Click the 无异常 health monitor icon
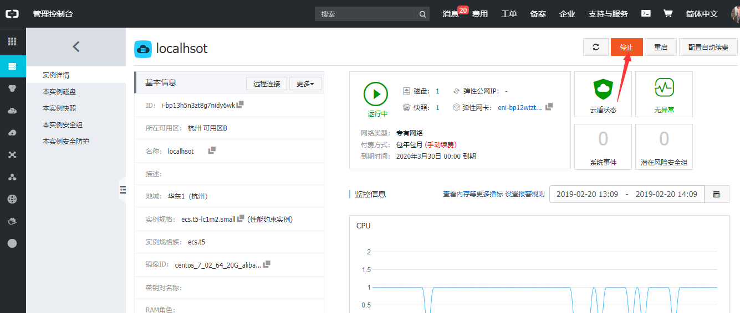The height and width of the screenshot is (313, 740). 664,87
